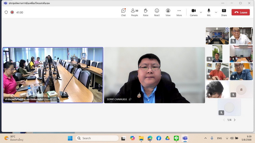Unpin the SOPAT CHAVALKUL video
Screen dimensions: 255x143
(130, 99)
